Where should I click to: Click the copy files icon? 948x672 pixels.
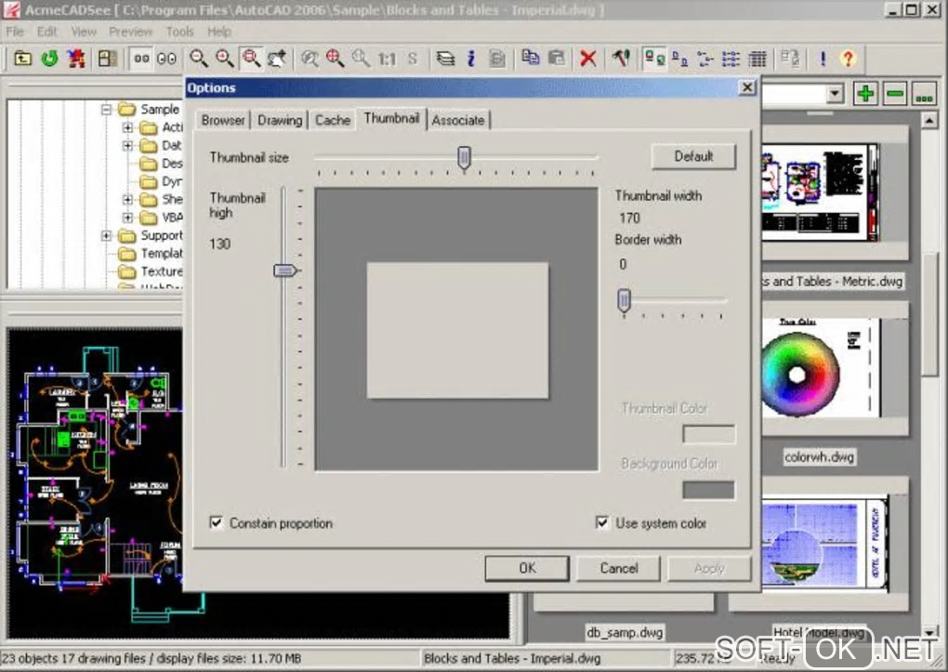click(x=530, y=59)
